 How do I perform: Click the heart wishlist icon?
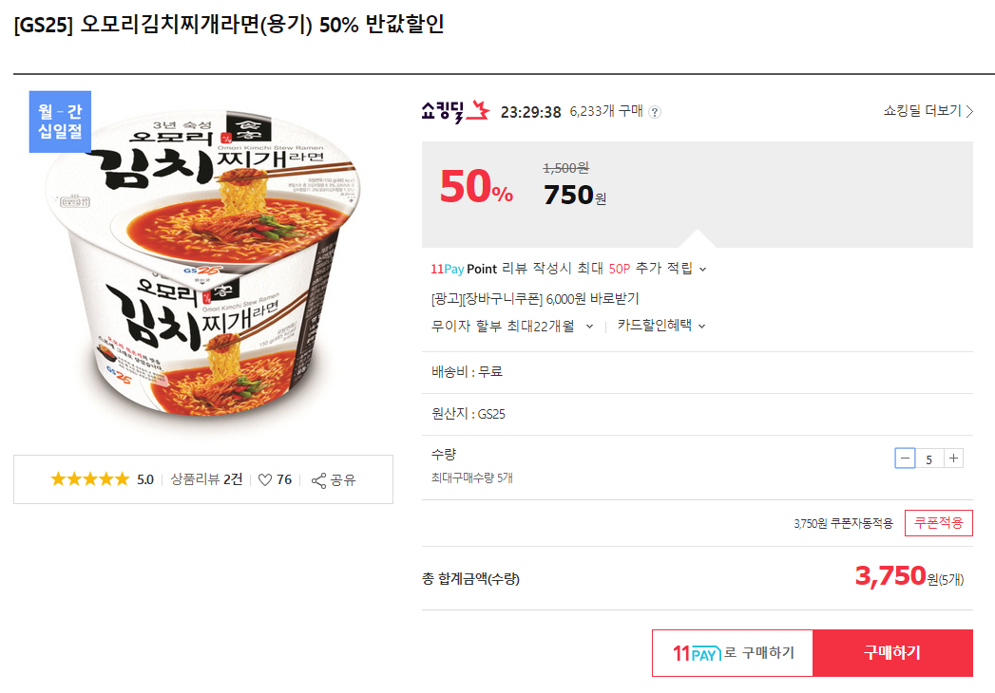point(265,479)
